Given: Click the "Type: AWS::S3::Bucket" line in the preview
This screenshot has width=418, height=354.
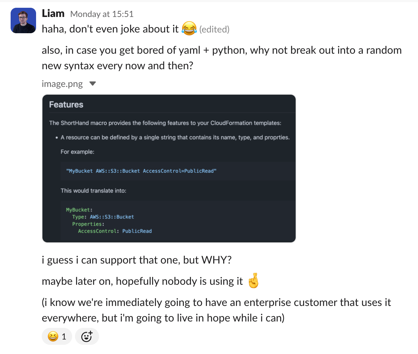Looking at the screenshot, I should tap(103, 217).
